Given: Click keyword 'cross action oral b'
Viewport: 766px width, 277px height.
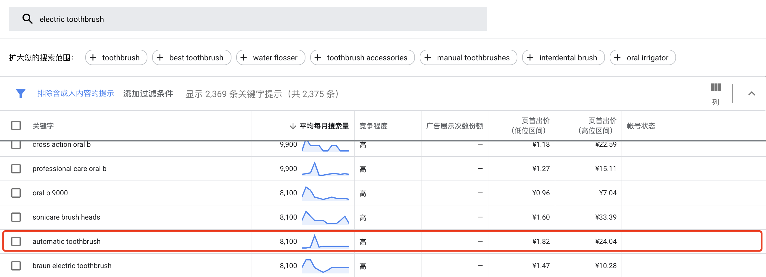Looking at the screenshot, I should 62,145.
